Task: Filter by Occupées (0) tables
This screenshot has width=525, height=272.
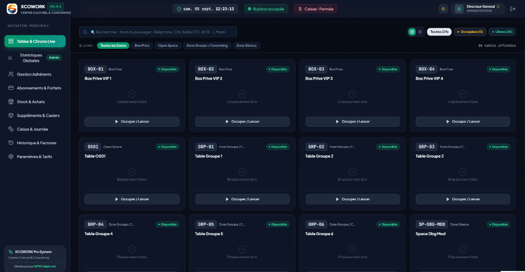Action: click(x=470, y=32)
